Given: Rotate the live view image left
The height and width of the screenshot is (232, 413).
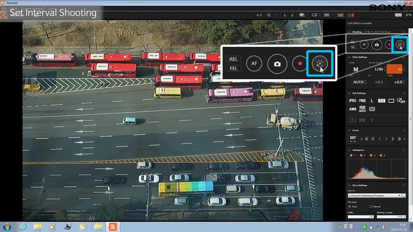Looking at the screenshot, I should click(x=285, y=15).
